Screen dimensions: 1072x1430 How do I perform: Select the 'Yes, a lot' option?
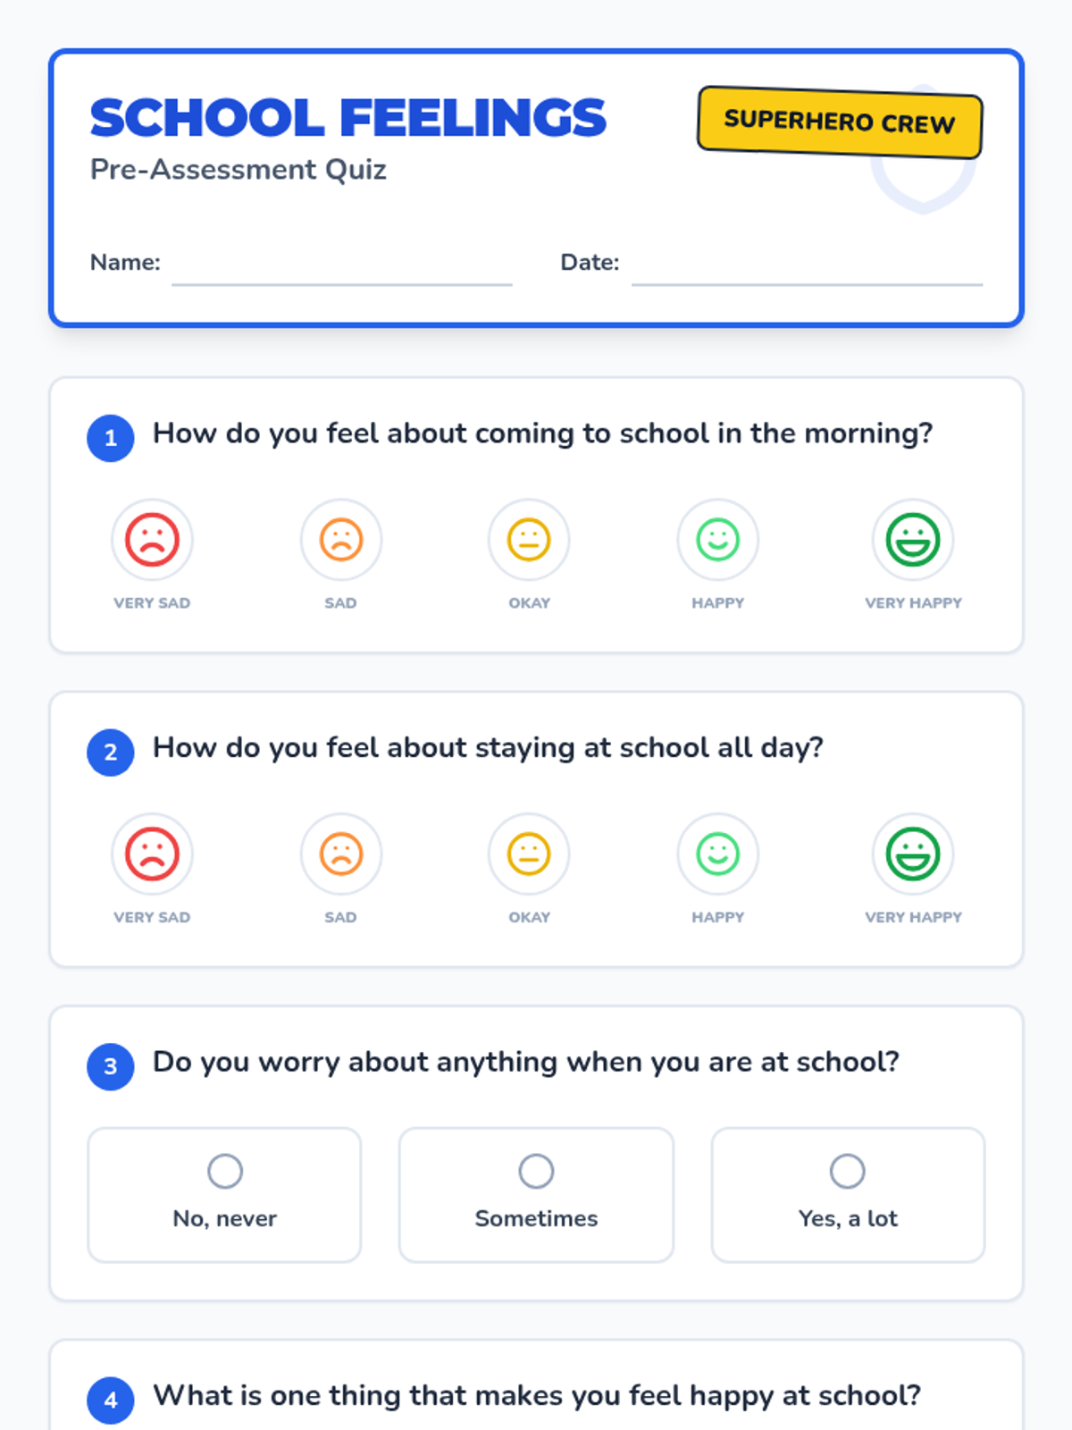click(x=848, y=1195)
